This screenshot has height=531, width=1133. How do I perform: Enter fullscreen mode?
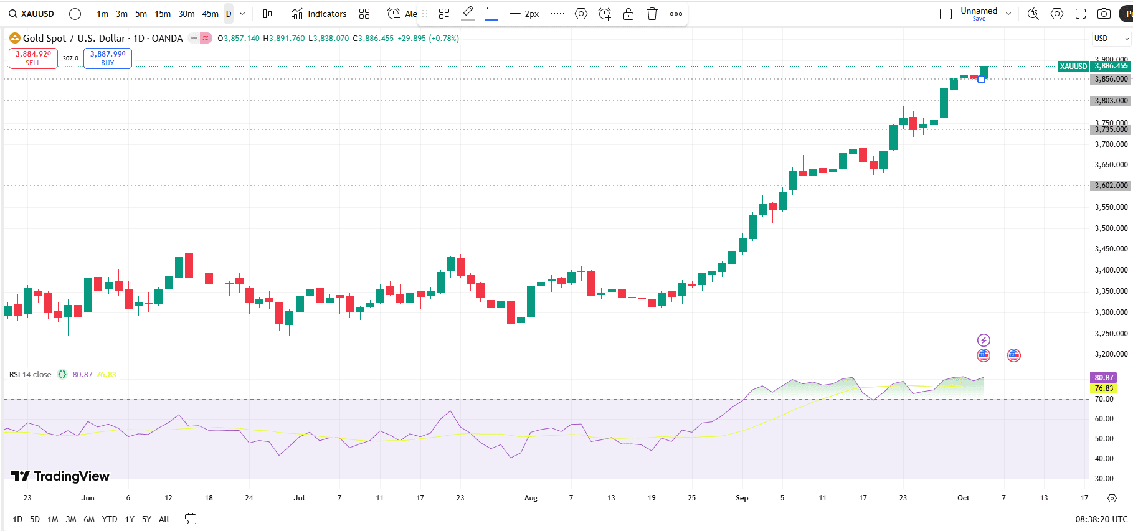(1081, 14)
